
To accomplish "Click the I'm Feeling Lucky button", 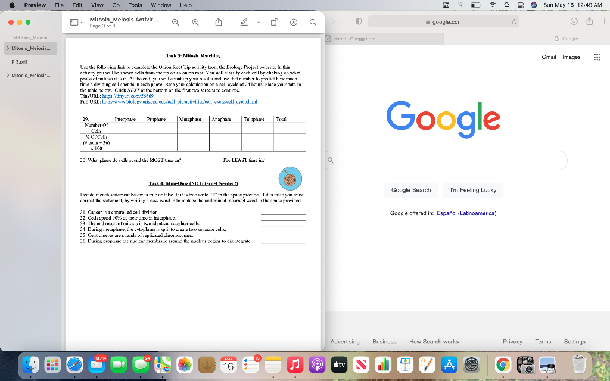I will tap(473, 189).
